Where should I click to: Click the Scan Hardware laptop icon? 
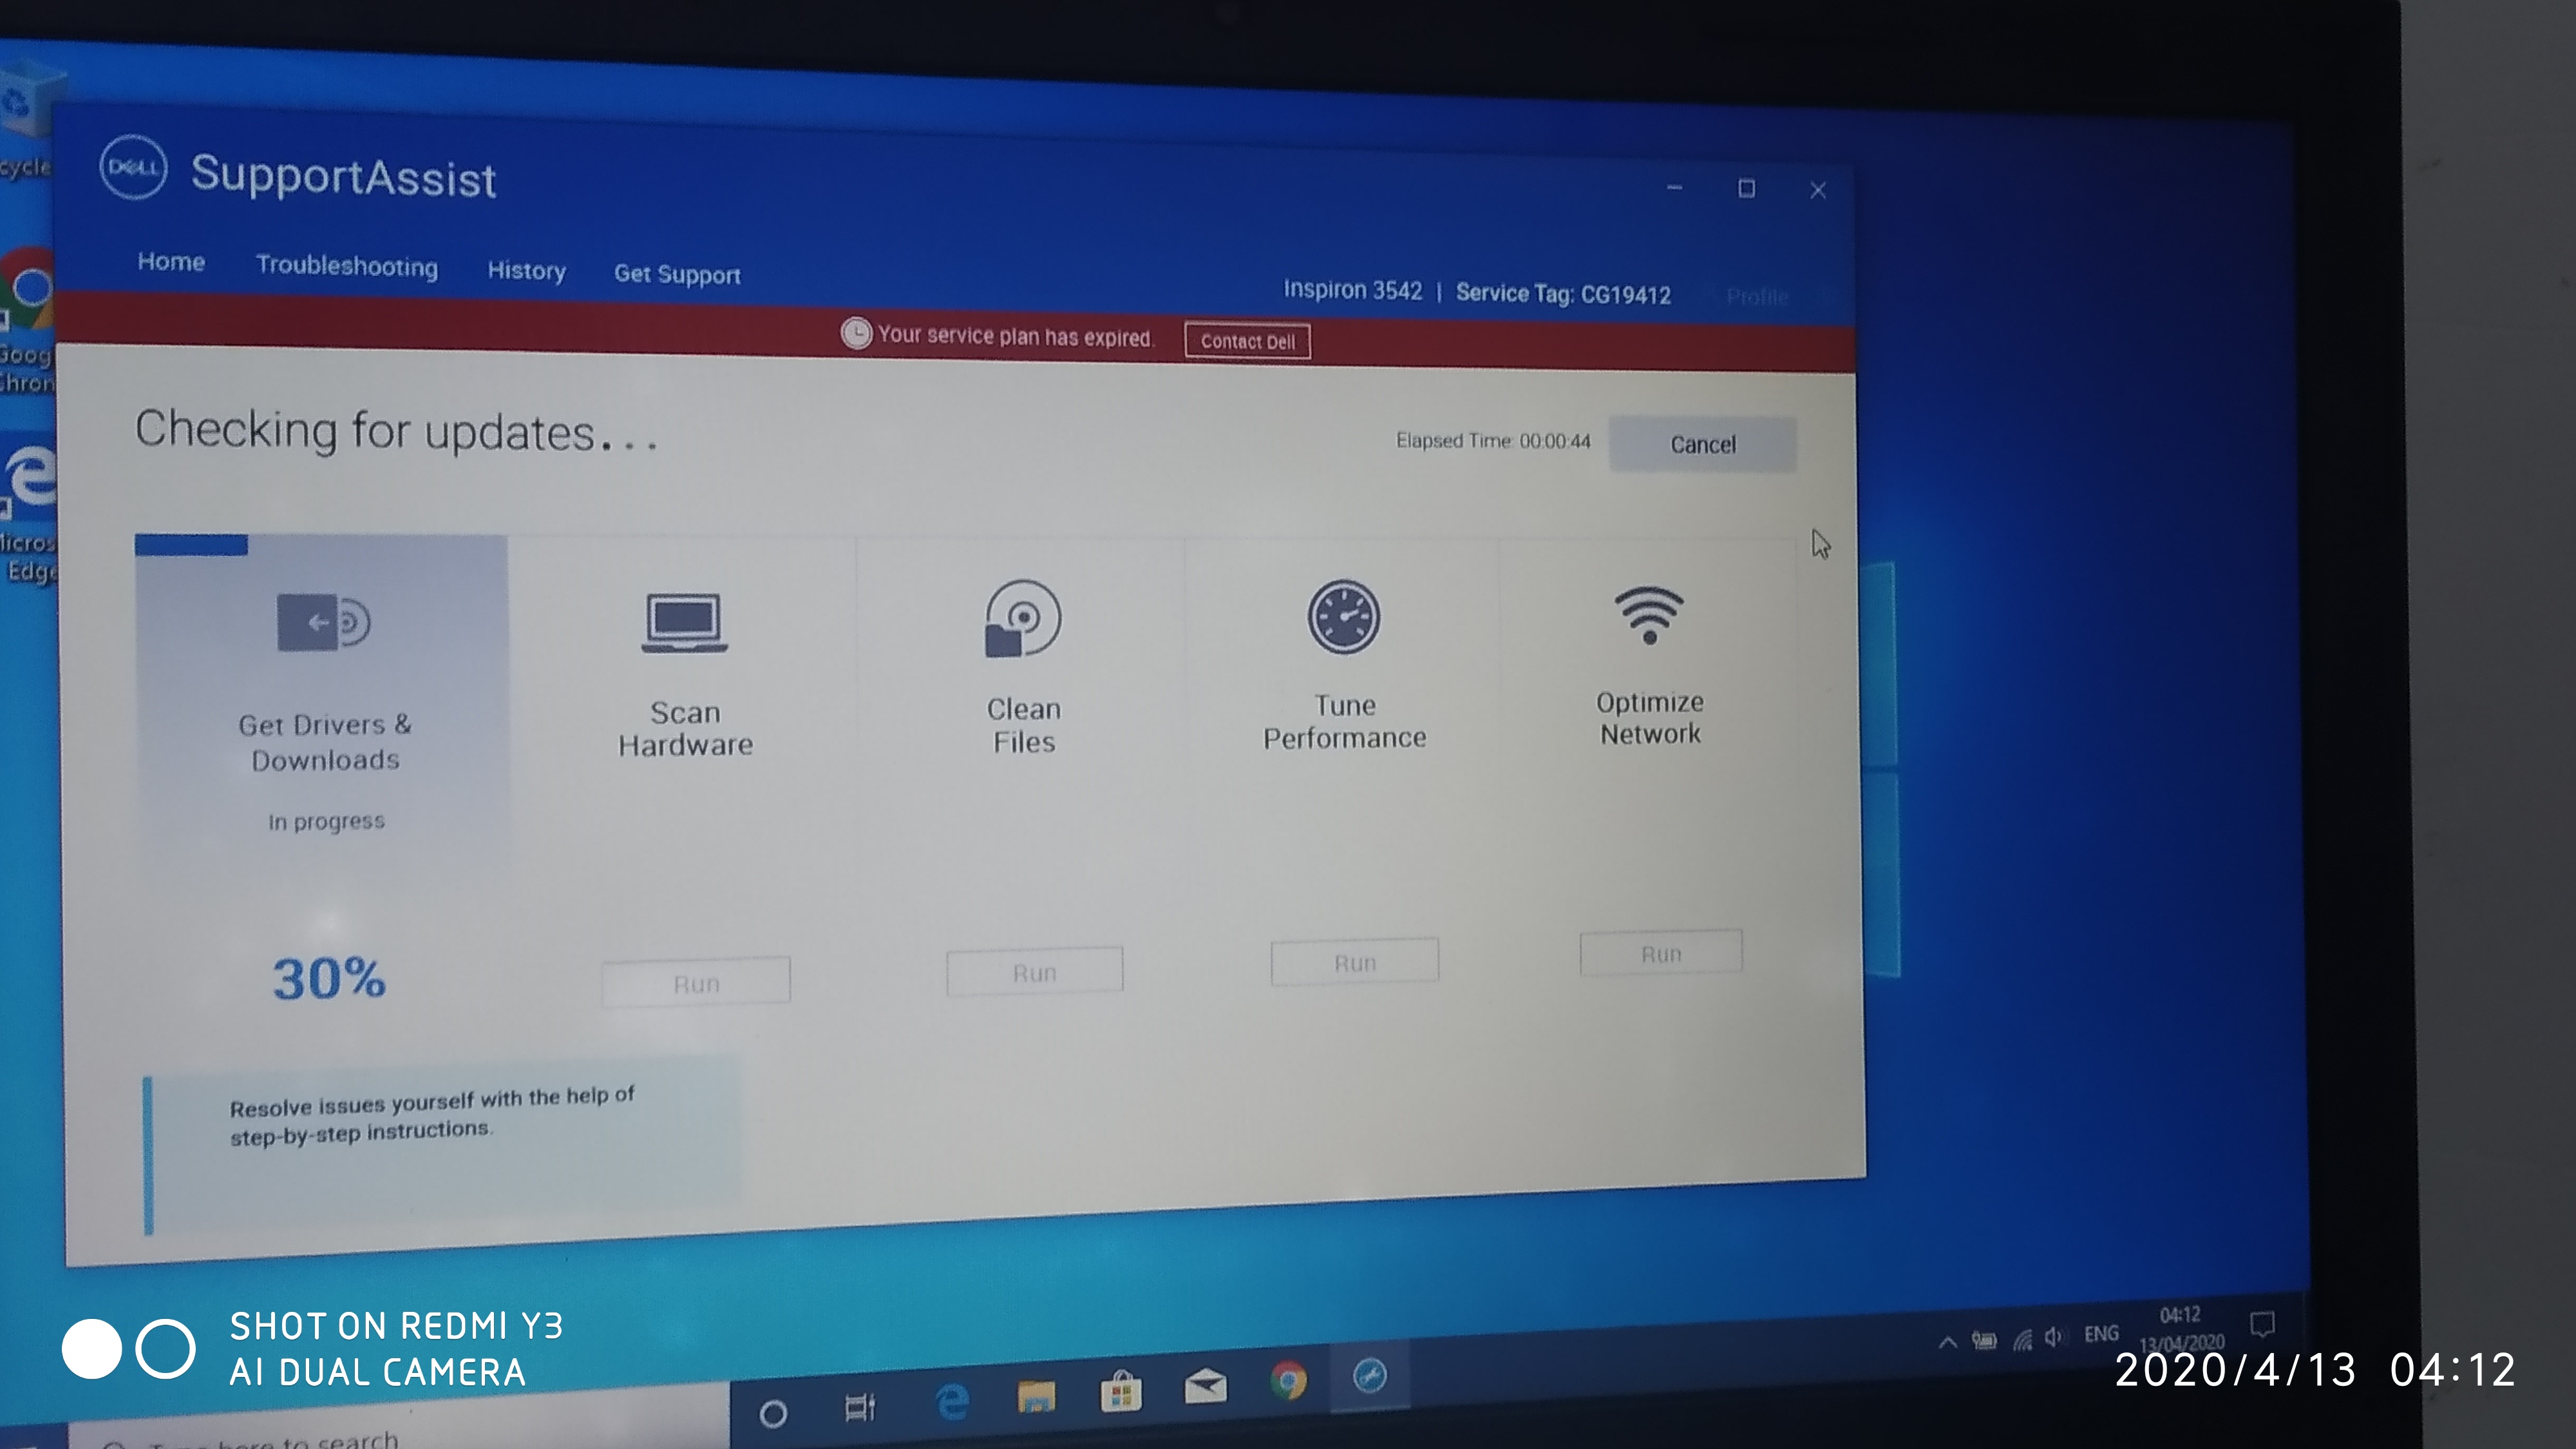pos(684,622)
